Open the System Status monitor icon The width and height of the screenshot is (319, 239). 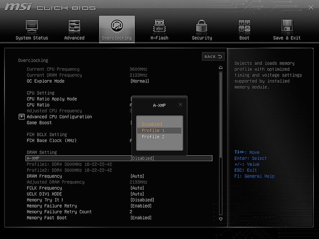tap(32, 26)
